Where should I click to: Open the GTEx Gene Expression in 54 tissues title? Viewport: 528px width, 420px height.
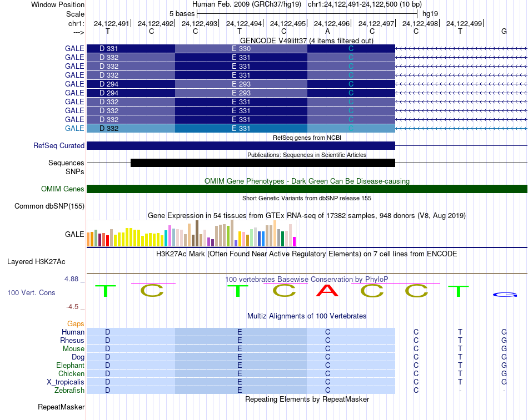pos(307,216)
